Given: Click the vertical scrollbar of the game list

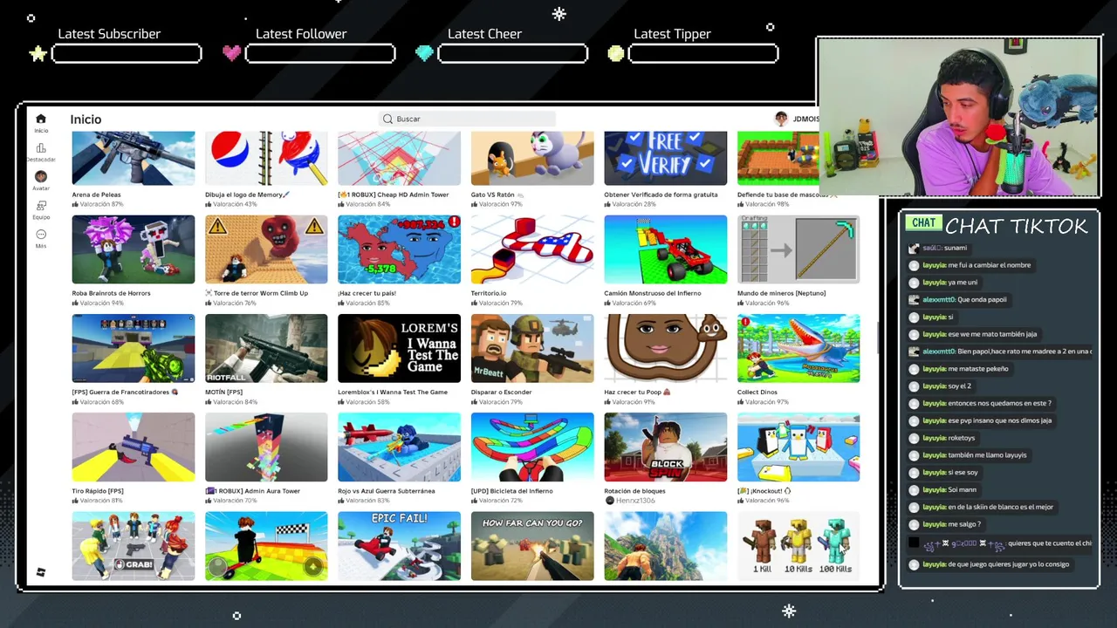Looking at the screenshot, I should (879, 339).
